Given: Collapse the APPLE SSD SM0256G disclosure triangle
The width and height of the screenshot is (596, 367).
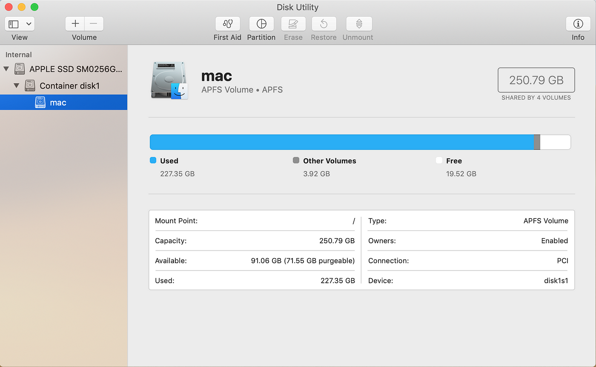Looking at the screenshot, I should coord(6,68).
